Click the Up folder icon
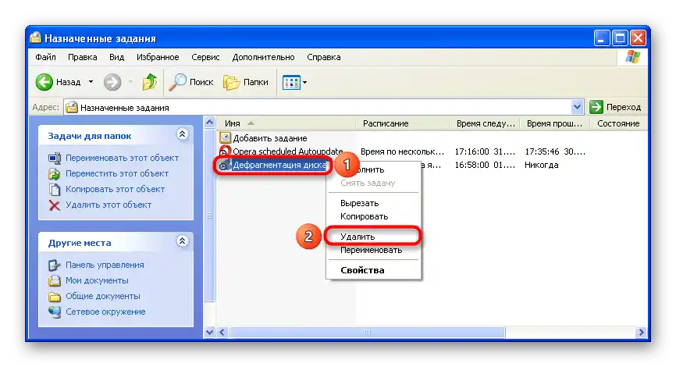This screenshot has width=676, height=367. pos(150,82)
